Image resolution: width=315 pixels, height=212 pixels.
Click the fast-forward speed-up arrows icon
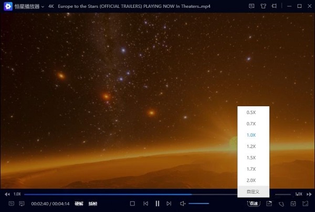(309, 194)
